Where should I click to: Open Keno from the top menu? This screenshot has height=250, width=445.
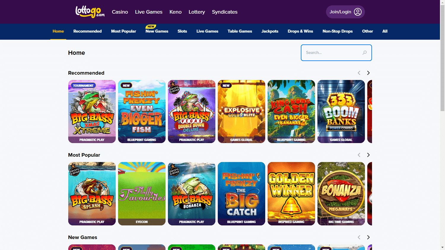[176, 12]
